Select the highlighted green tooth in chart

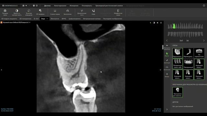coord(174,26)
